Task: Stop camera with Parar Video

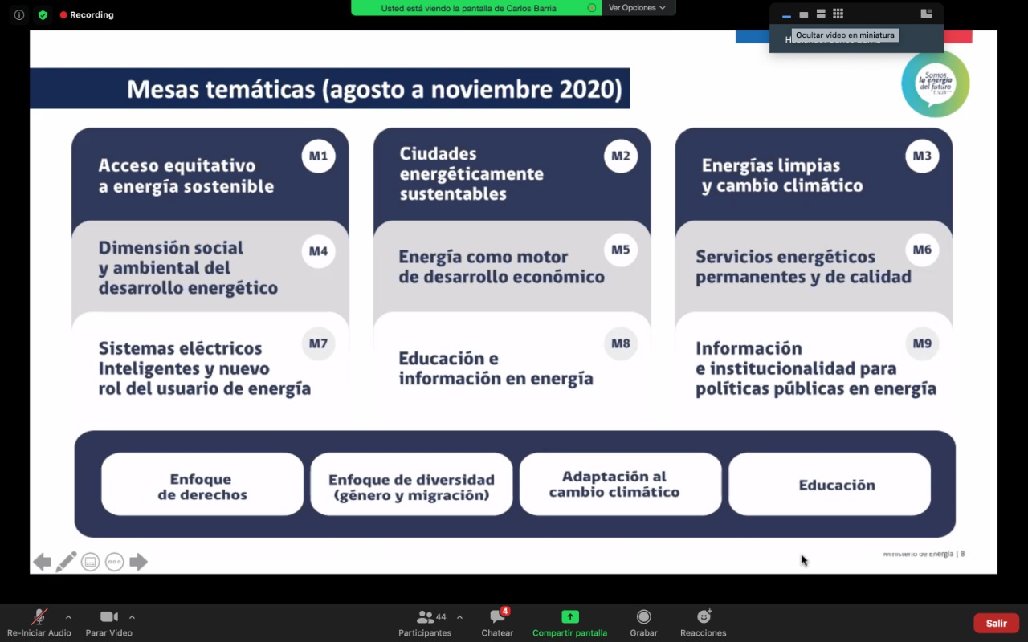Action: pyautogui.click(x=109, y=623)
